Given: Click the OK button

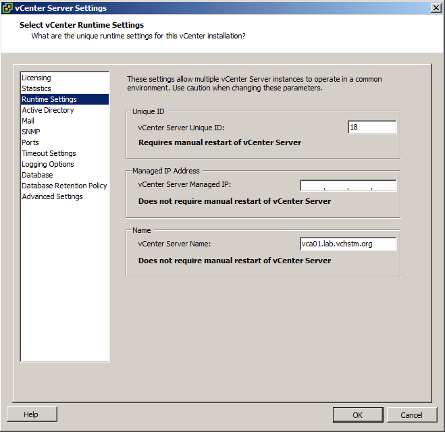Looking at the screenshot, I should point(358,415).
